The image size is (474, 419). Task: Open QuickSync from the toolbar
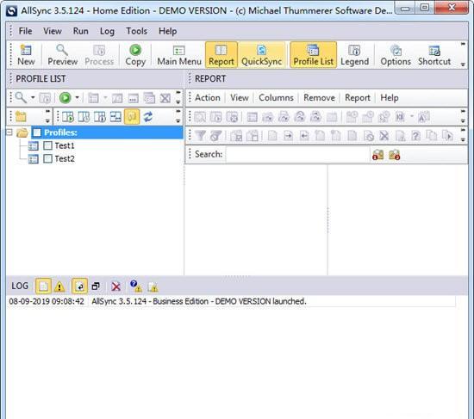261,55
